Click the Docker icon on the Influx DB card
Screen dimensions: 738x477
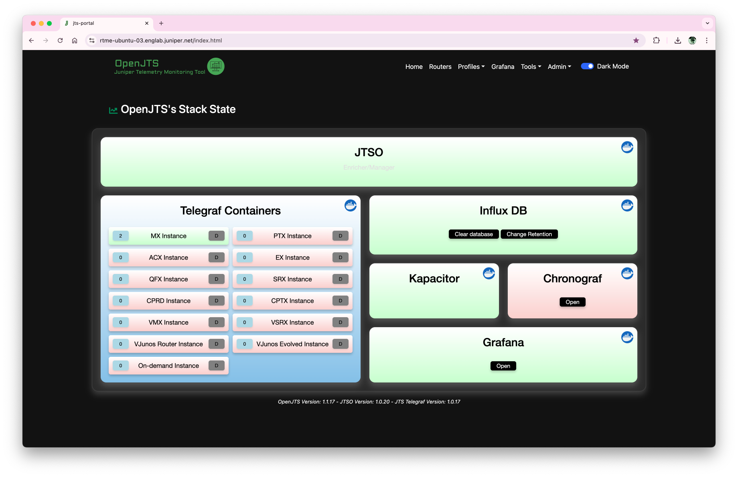pos(627,205)
